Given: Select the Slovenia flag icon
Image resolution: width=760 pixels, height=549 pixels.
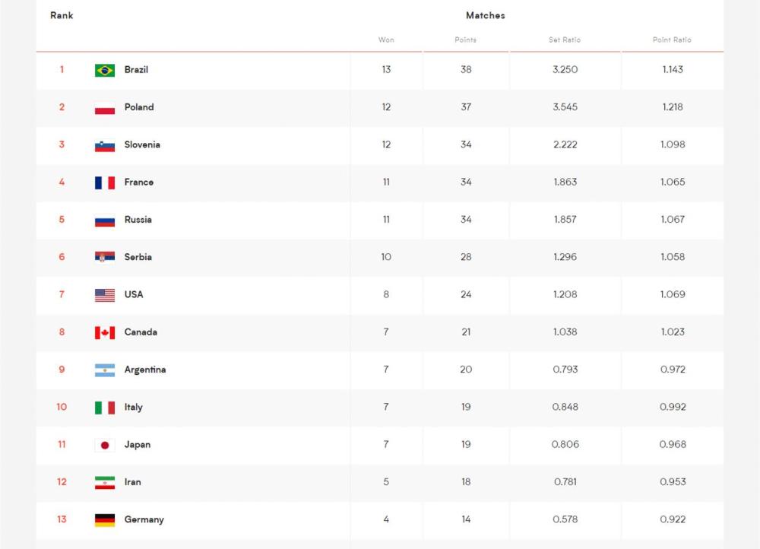Looking at the screenshot, I should 105,145.
